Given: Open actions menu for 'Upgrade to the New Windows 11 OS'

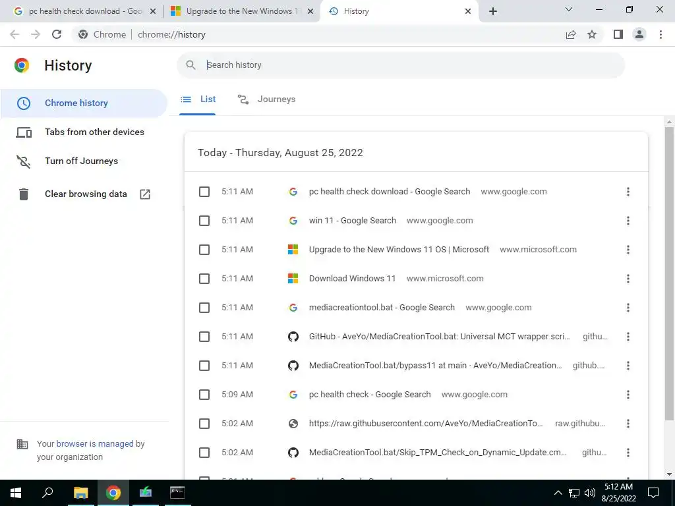Looking at the screenshot, I should click(x=628, y=250).
